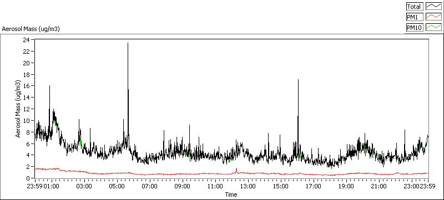Viewport: 444px width, 200px height.
Task: Click the PM10 plot legend label
Action: (x=415, y=28)
